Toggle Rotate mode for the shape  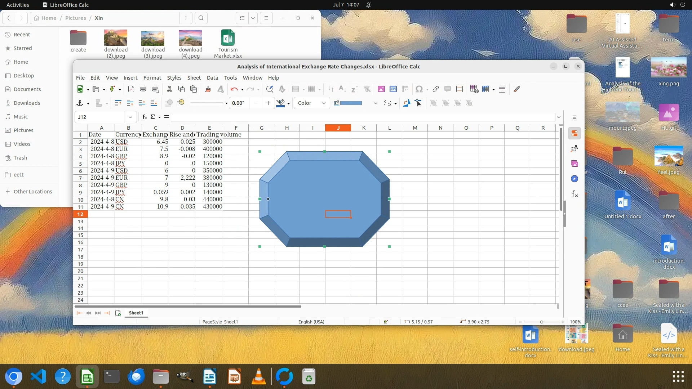tap(407, 103)
